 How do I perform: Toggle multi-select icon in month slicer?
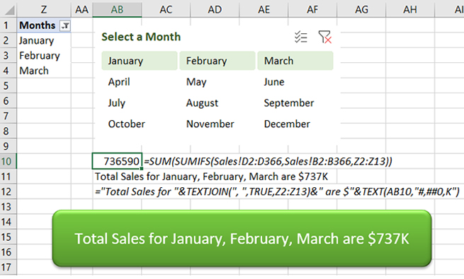(x=301, y=37)
